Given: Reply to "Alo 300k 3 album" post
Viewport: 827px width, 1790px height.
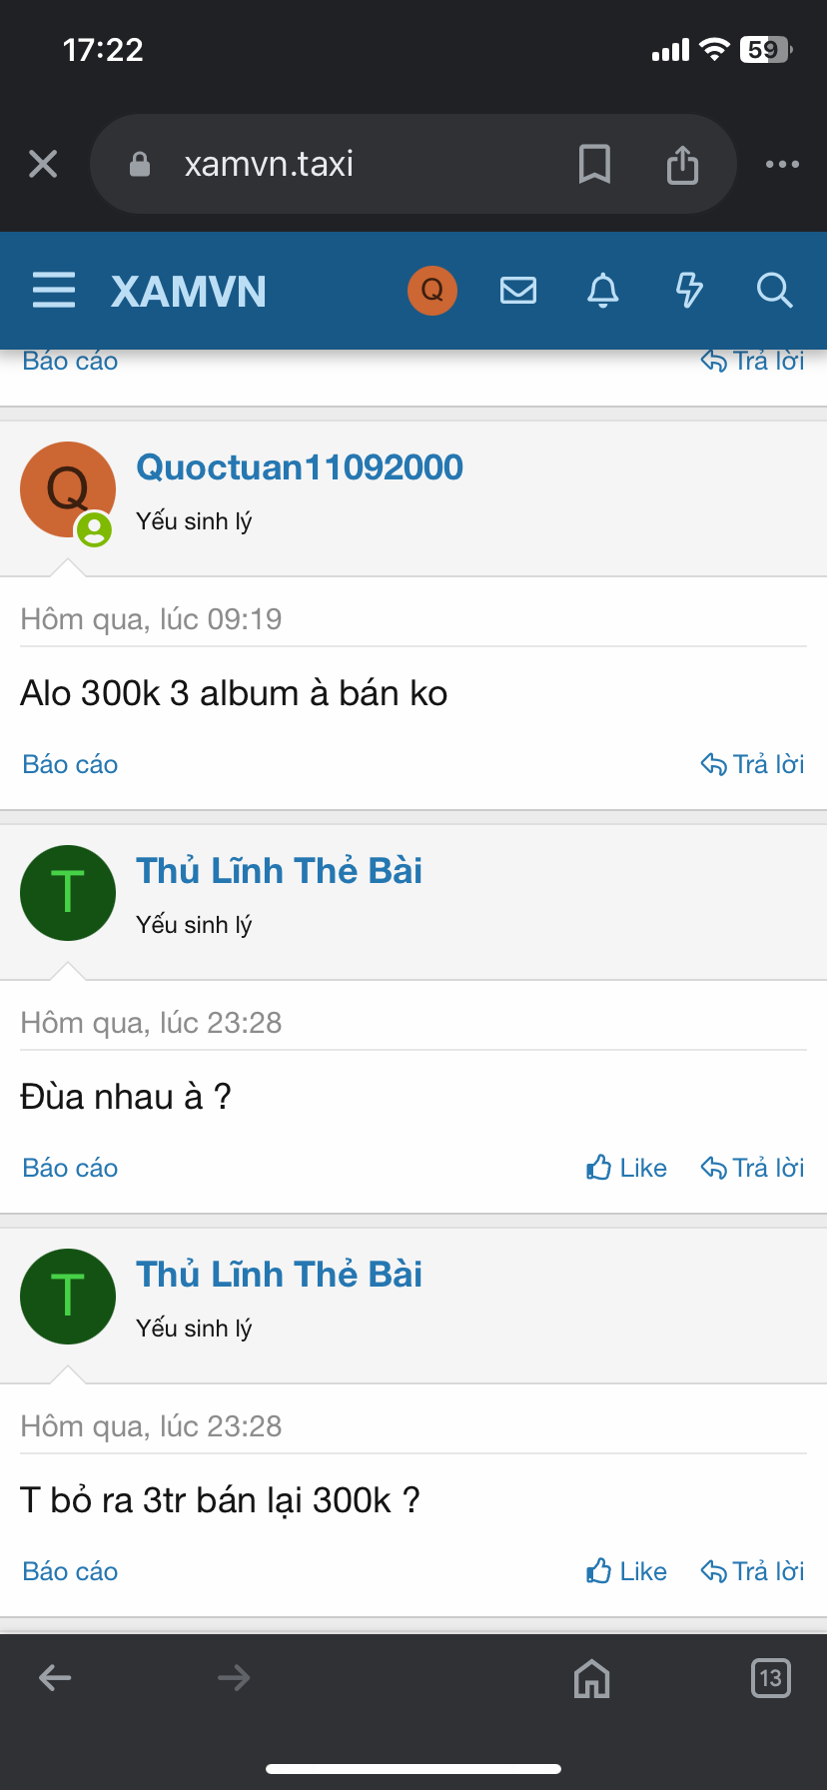Looking at the screenshot, I should point(753,764).
